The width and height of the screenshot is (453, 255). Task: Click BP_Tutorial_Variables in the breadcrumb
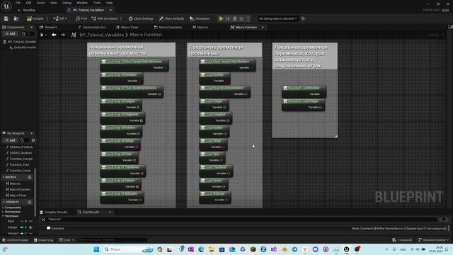(x=101, y=35)
